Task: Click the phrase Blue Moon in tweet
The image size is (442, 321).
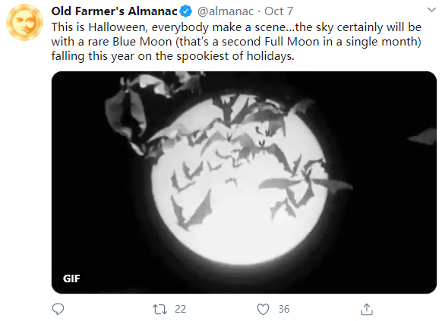Action: point(142,42)
